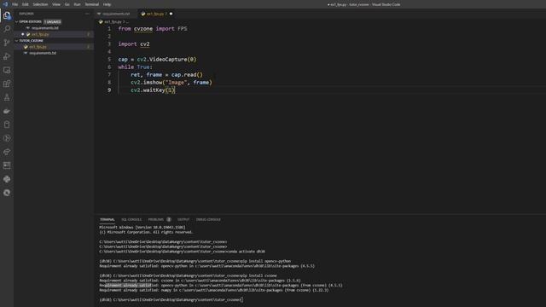Open the Remote Explorer view
Image resolution: width=546 pixels, height=307 pixels.
pos(7,70)
